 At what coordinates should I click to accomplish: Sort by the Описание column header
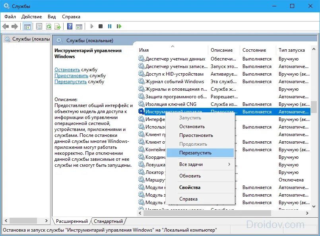pos(224,50)
